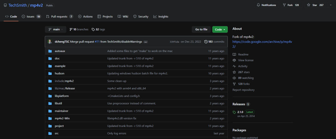Click the scale icon for View license
Image resolution: width=336 pixels, height=139 pixels.
click(x=234, y=60)
